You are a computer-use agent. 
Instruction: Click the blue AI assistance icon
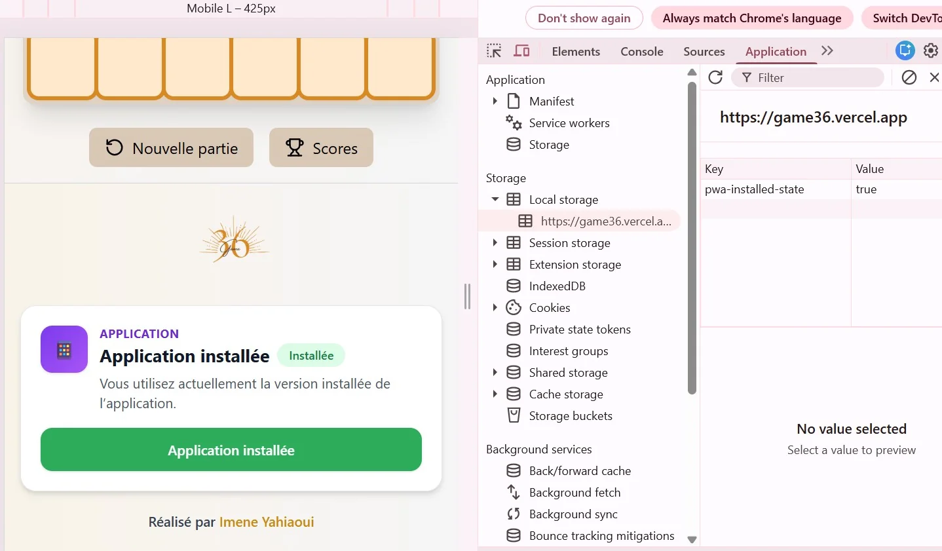coord(905,50)
